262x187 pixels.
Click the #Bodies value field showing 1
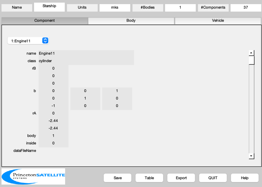pyautogui.click(x=180, y=8)
